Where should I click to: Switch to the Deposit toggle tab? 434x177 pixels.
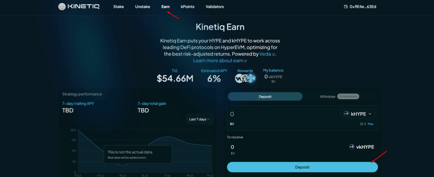[x=265, y=96]
